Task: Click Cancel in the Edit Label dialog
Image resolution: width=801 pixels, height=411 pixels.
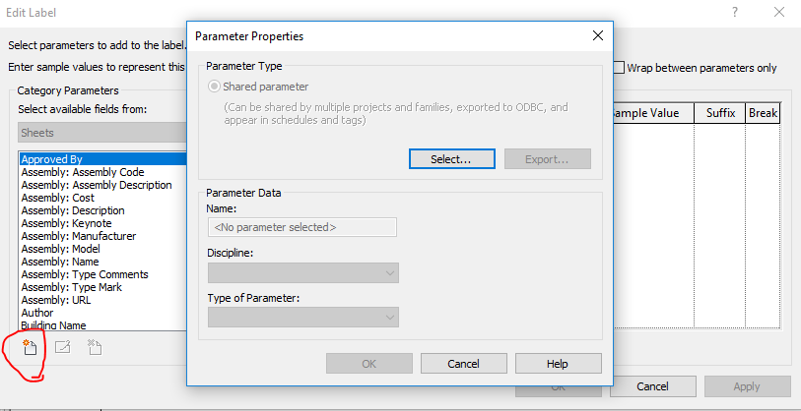Action: 652,386
